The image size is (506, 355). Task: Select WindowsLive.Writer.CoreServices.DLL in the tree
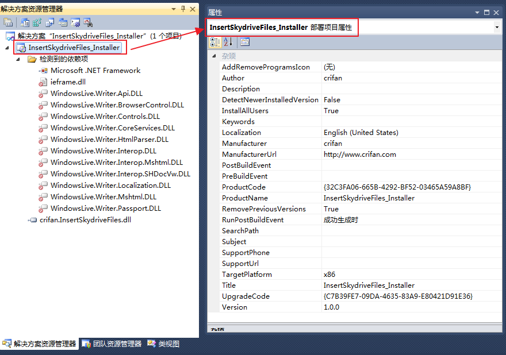tap(113, 128)
